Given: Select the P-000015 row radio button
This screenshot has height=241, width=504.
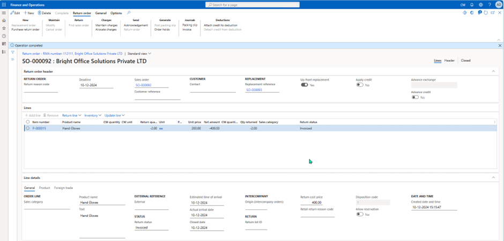Looking at the screenshot, I should 28,128.
